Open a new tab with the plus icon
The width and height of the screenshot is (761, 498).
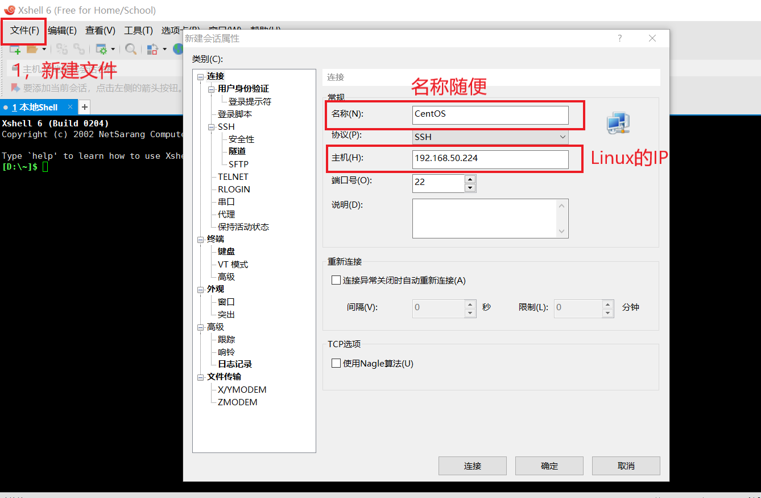point(84,106)
